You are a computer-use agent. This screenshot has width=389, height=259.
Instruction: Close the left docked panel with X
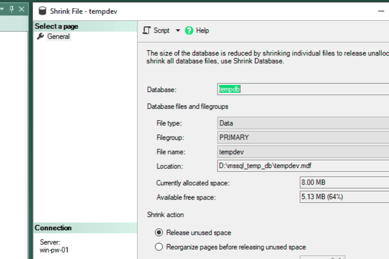coord(22,9)
